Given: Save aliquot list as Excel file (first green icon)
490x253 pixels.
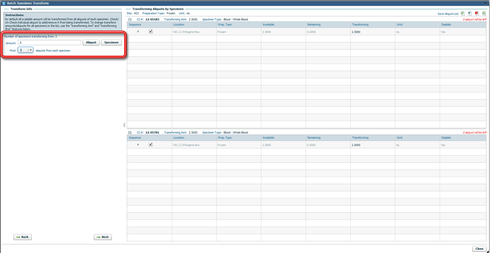Looking at the screenshot, I should pyautogui.click(x=462, y=14).
